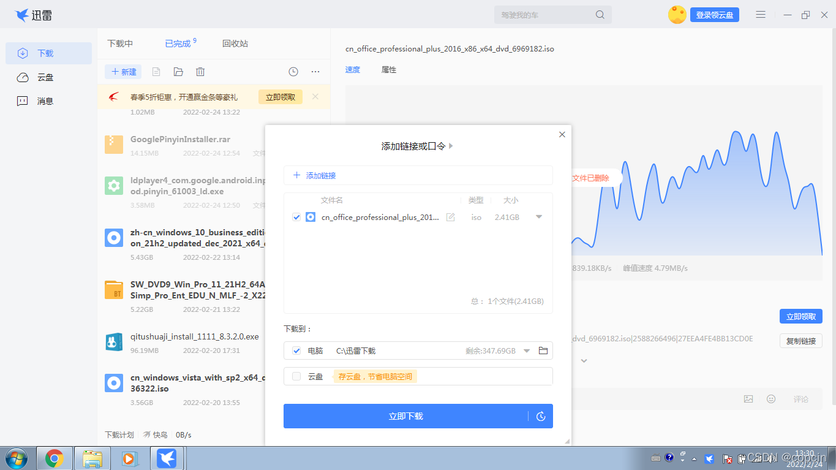Click the cn_windows_vista ISO disc icon

click(x=114, y=383)
